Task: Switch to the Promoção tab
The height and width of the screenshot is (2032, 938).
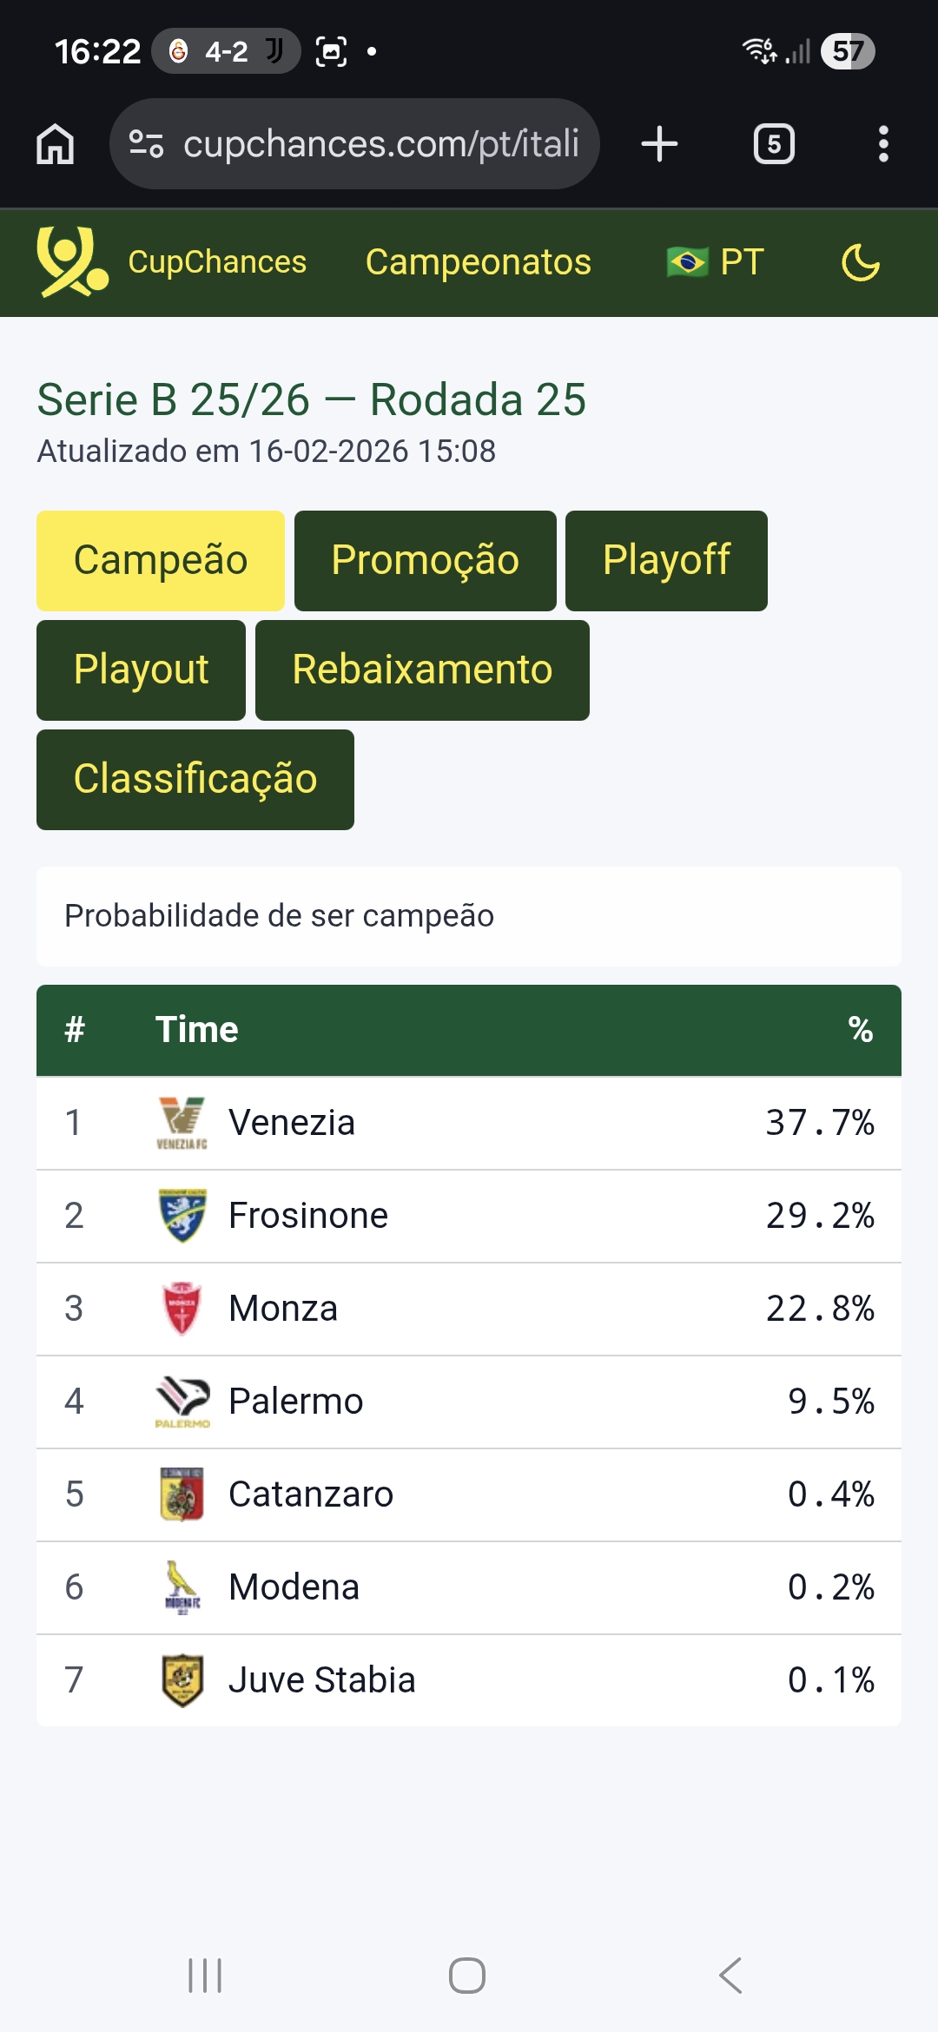Action: (x=425, y=560)
